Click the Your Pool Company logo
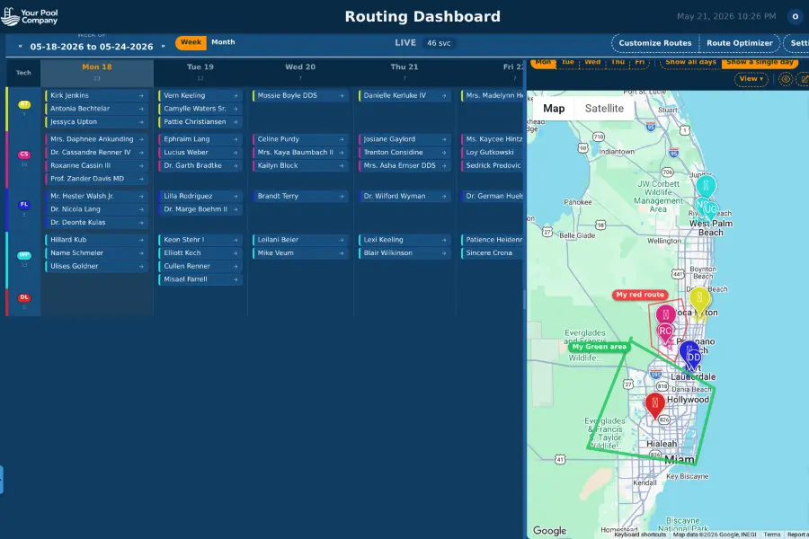 (x=30, y=16)
